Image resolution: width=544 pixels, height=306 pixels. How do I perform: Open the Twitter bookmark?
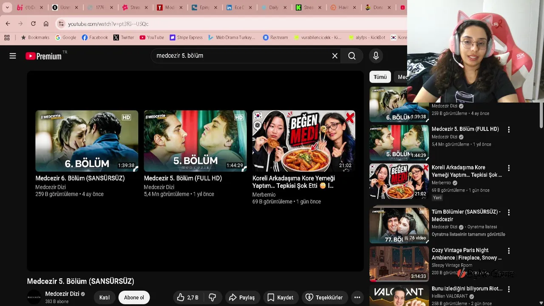click(124, 37)
